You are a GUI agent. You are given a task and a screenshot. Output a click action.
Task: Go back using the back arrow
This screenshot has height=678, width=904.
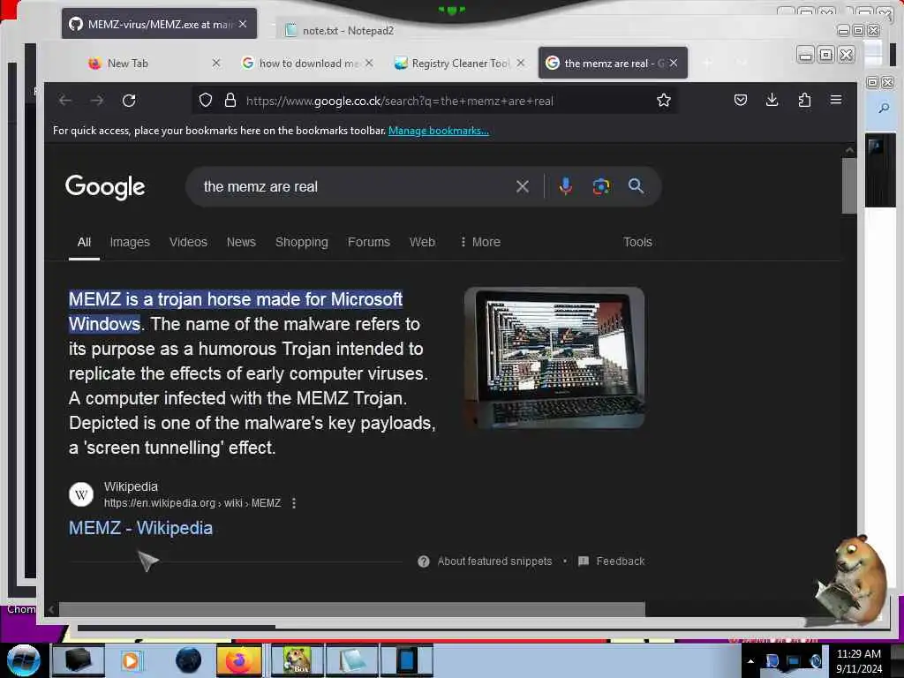(x=64, y=101)
